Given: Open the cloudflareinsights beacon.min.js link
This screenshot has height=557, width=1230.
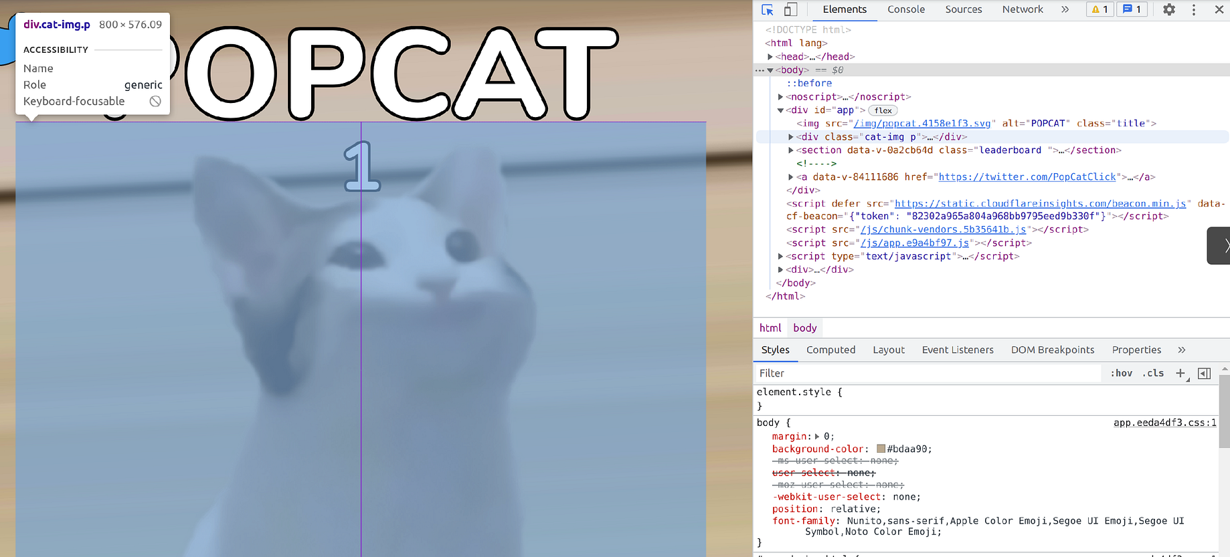Looking at the screenshot, I should coord(1041,203).
